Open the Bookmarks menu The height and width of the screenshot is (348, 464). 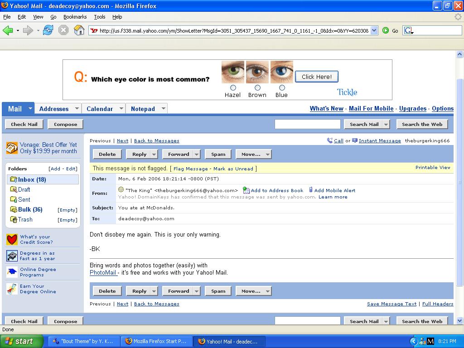pyautogui.click(x=75, y=17)
